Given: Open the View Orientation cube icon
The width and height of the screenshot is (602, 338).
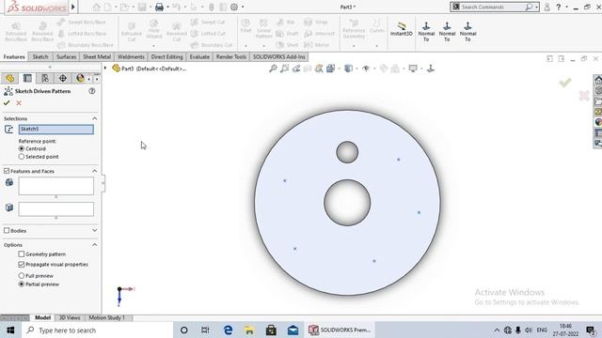Looking at the screenshot, I should [x=330, y=69].
